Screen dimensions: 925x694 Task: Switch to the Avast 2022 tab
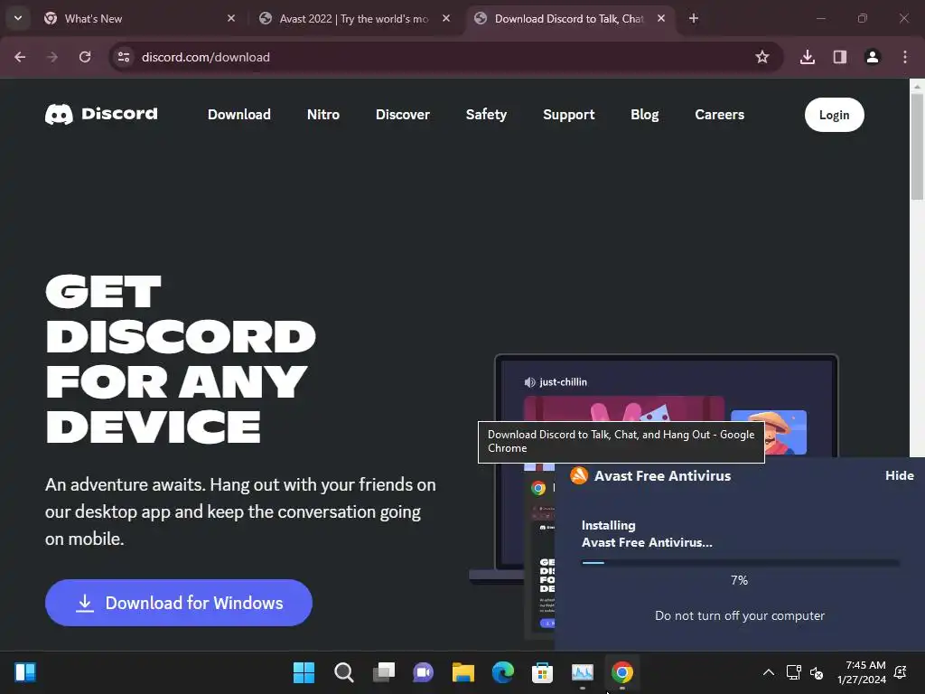[x=354, y=18]
